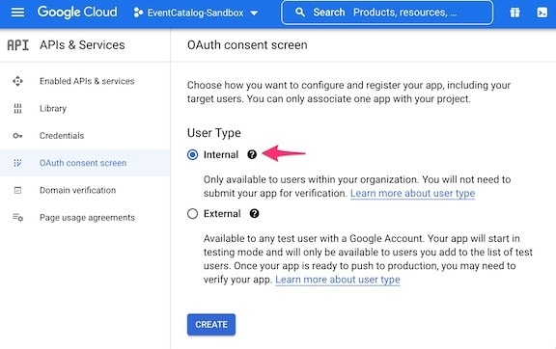Image resolution: width=556 pixels, height=349 pixels.
Task: Click the APIs & Services header text
Action: [82, 45]
